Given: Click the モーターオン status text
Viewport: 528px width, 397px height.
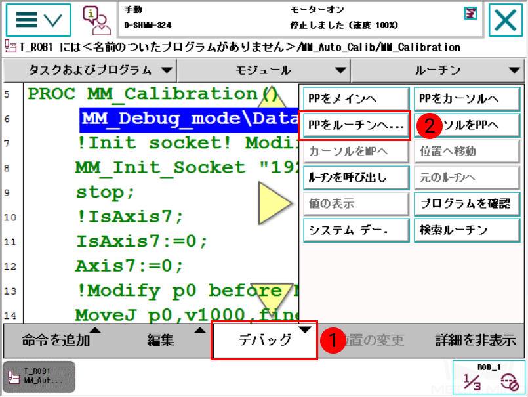Looking at the screenshot, I should [x=317, y=10].
